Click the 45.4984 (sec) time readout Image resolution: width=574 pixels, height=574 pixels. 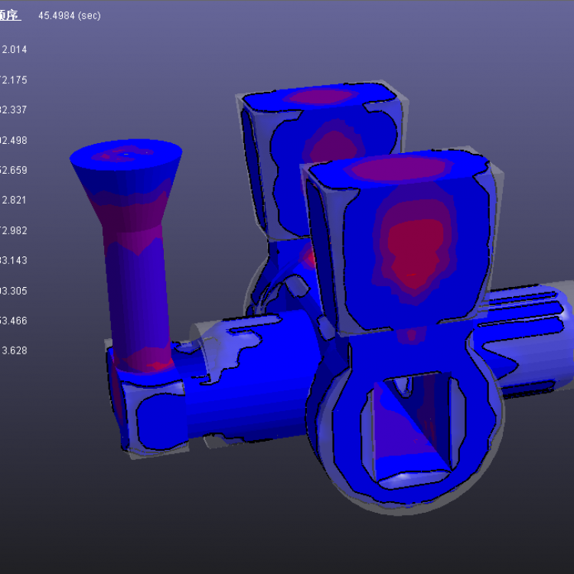tap(69, 15)
